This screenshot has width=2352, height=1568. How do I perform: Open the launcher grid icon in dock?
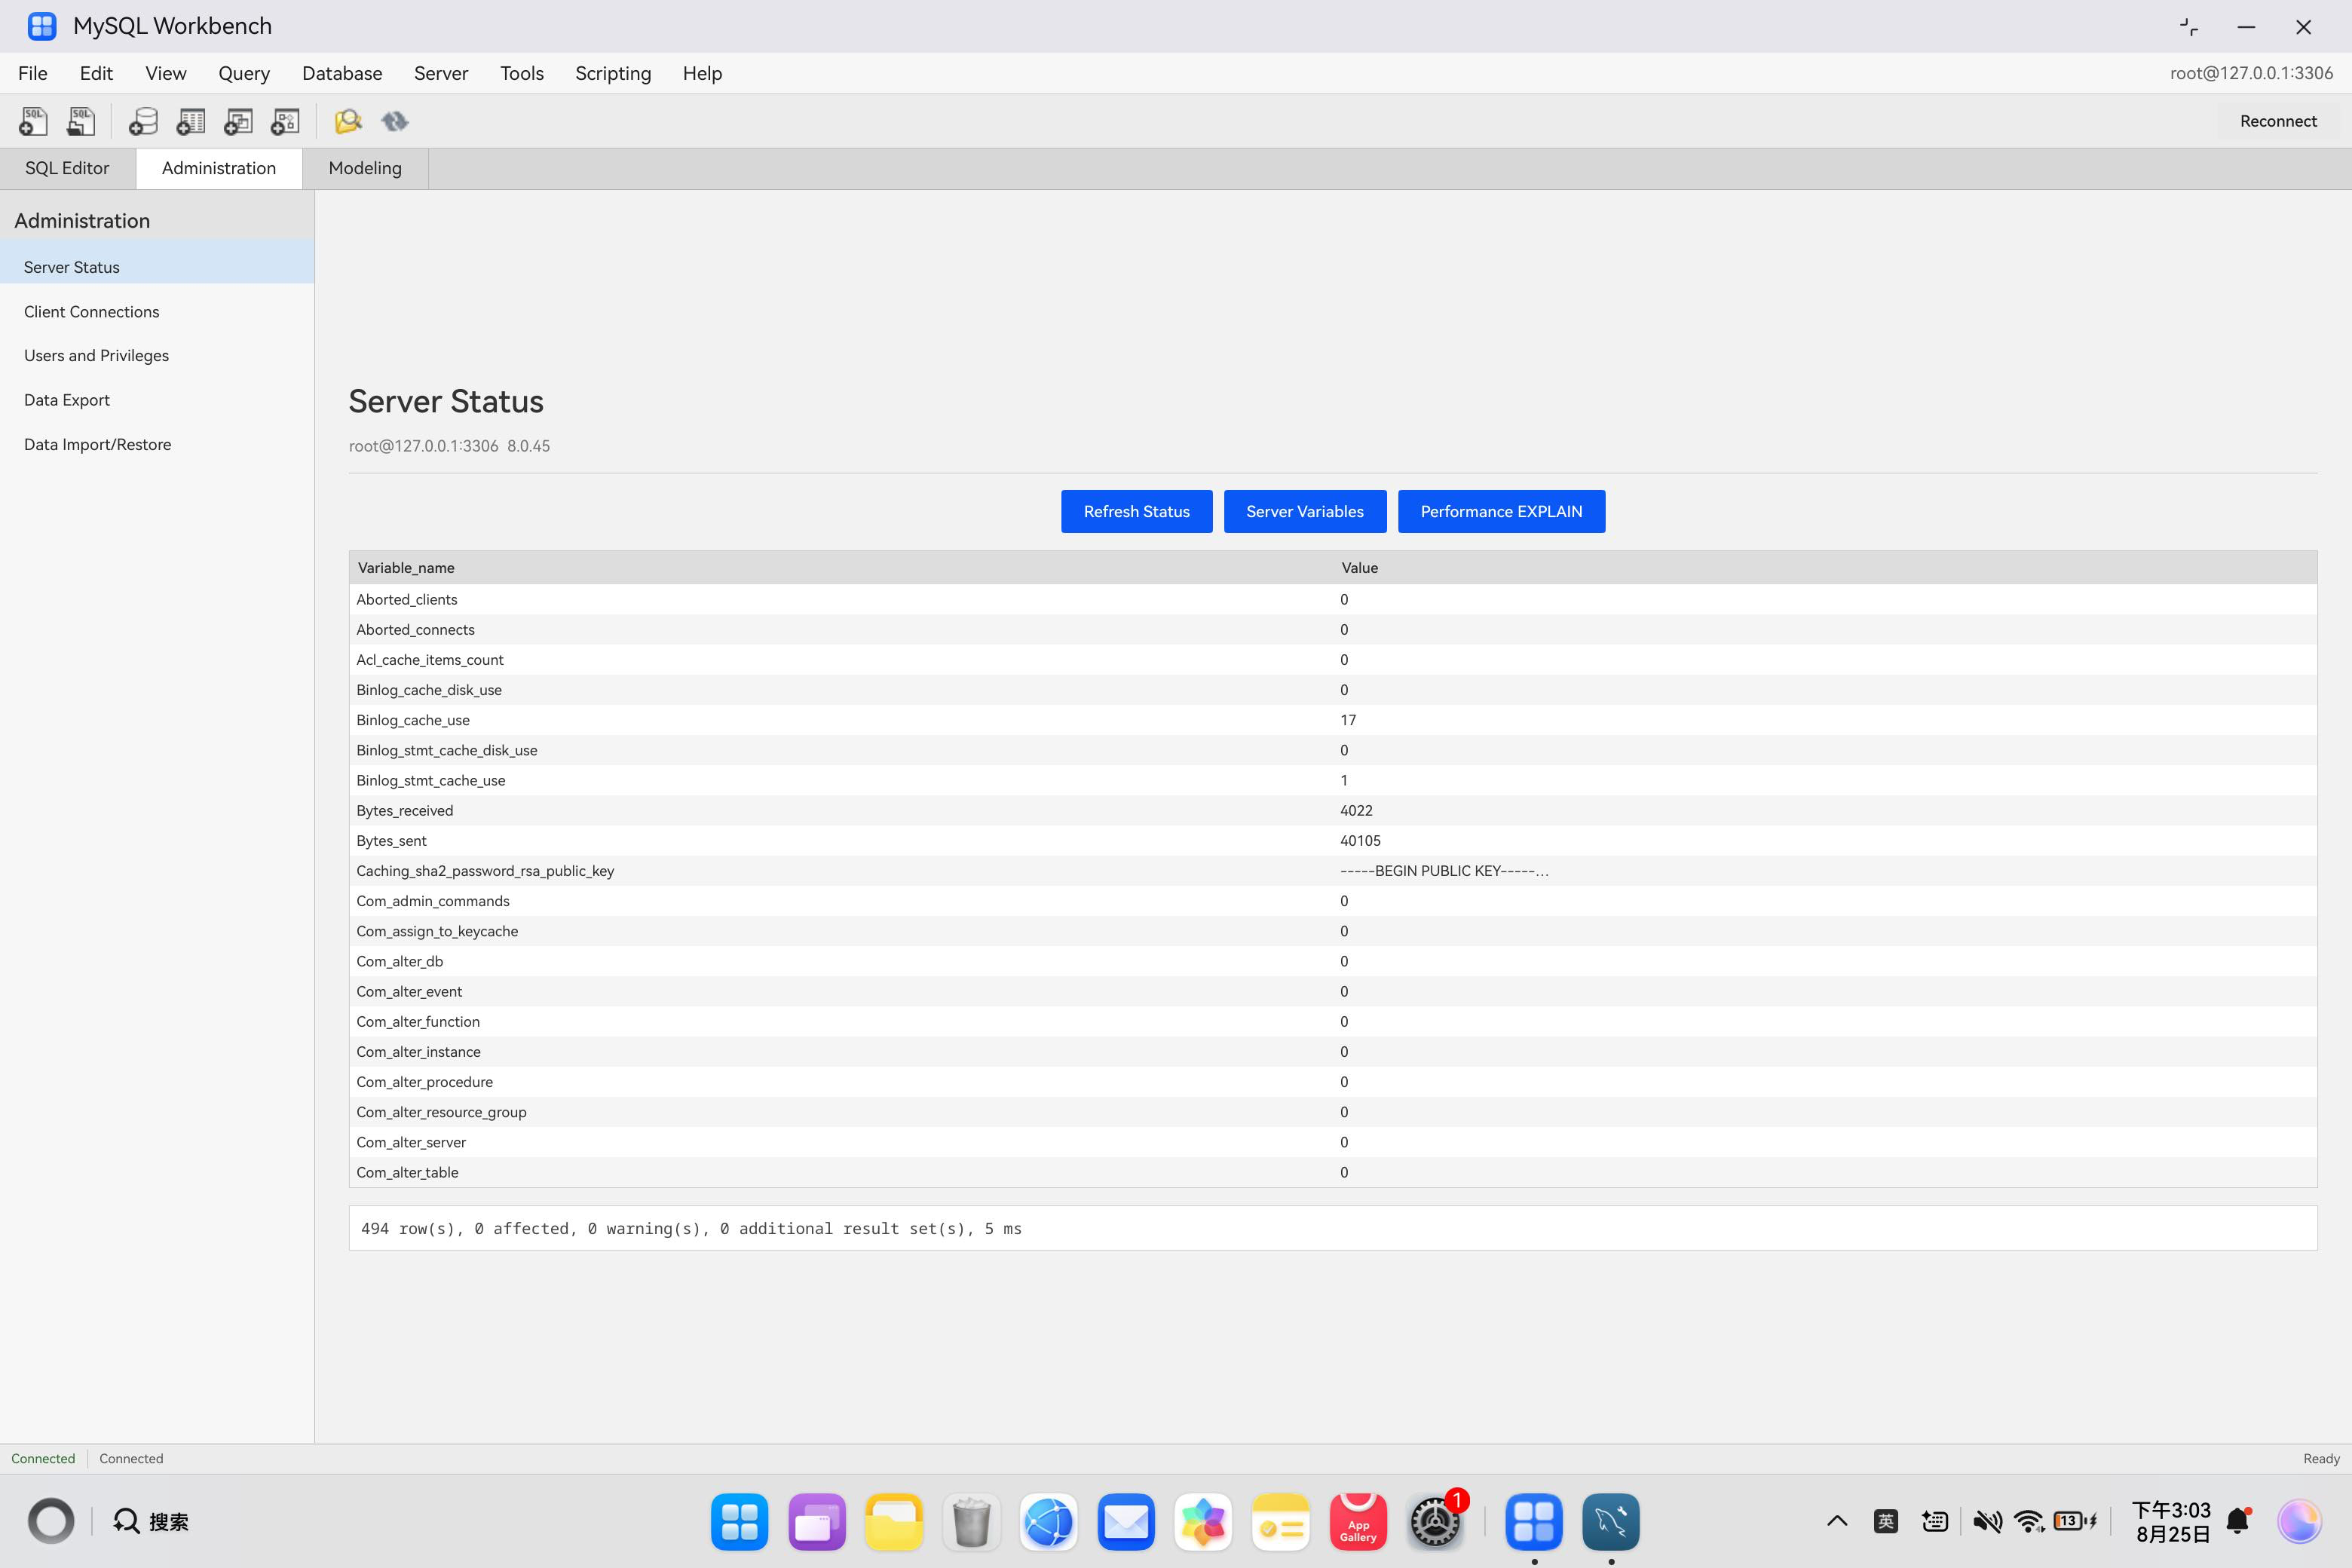(x=740, y=1521)
